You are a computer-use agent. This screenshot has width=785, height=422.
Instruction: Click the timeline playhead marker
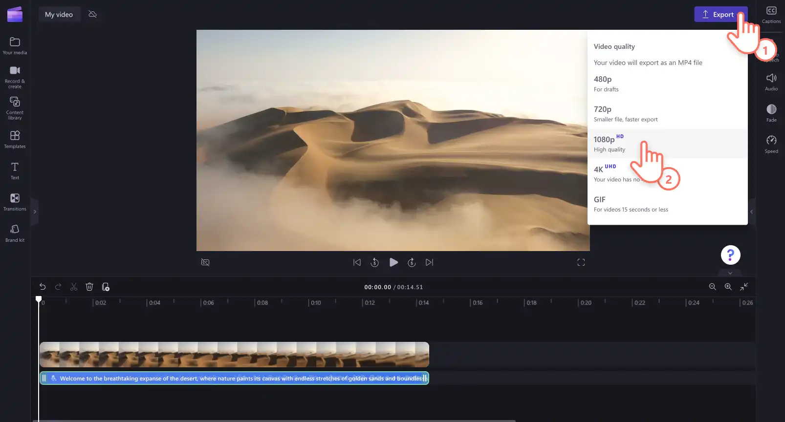coord(39,299)
